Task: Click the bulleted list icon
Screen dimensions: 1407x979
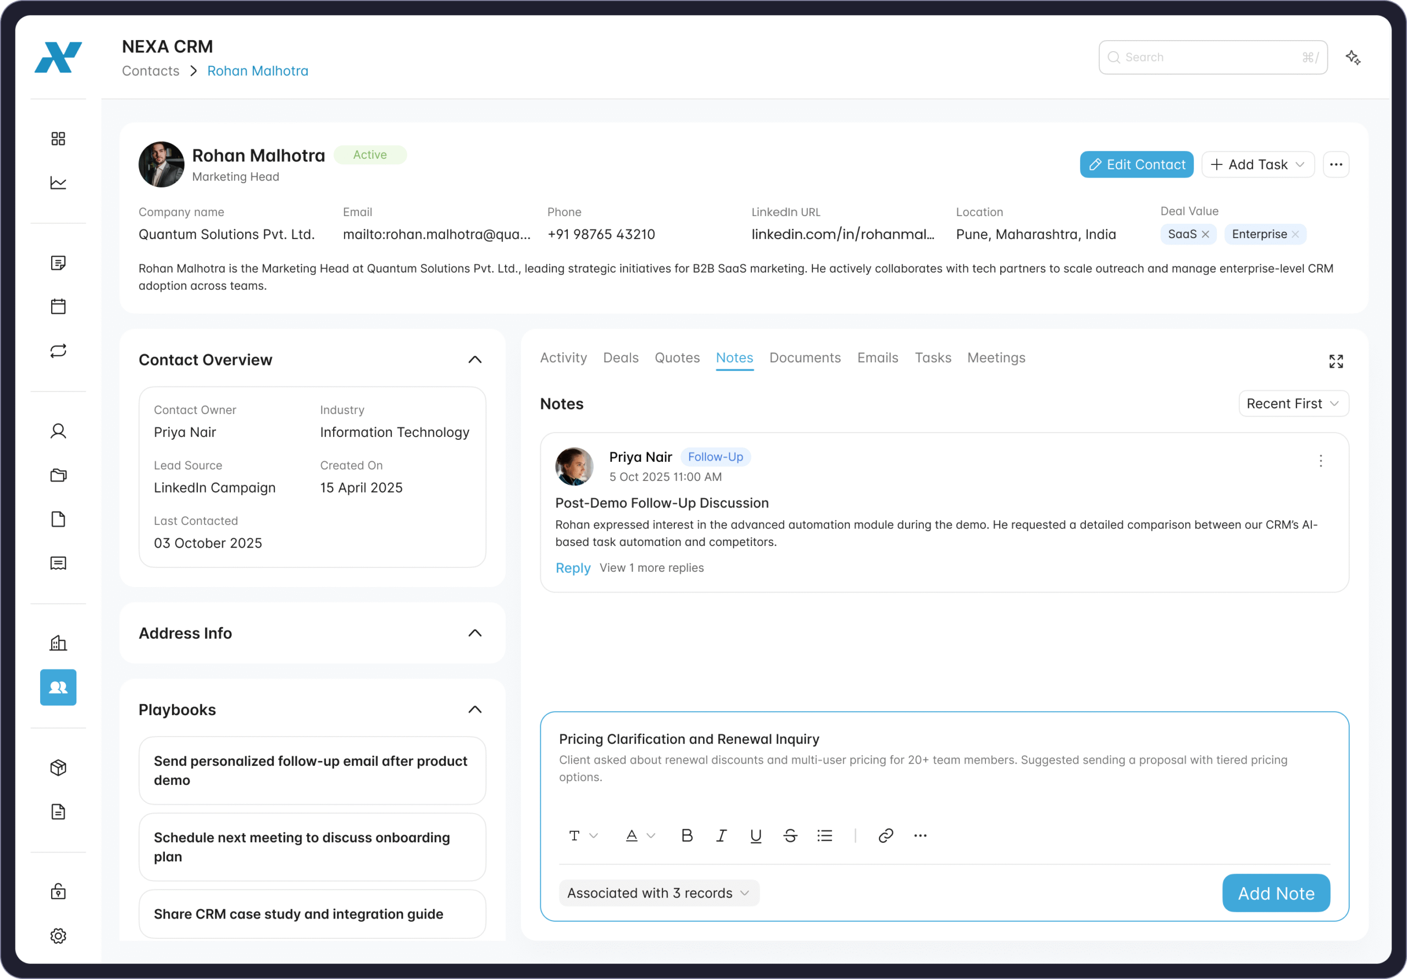Action: tap(824, 836)
